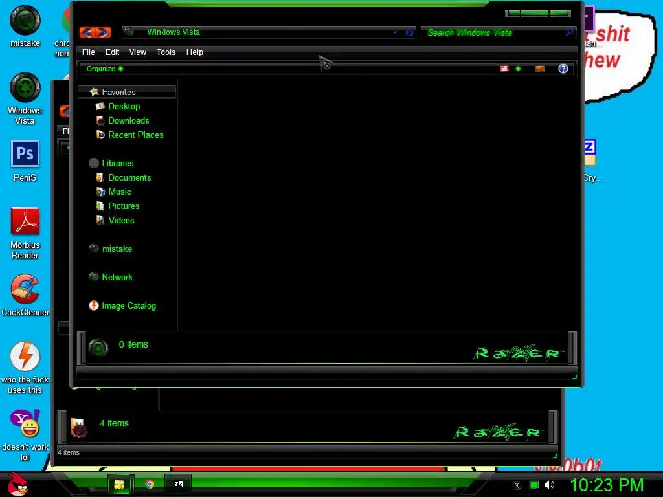663x497 pixels.
Task: Click the address bar location icon
Action: (129, 32)
